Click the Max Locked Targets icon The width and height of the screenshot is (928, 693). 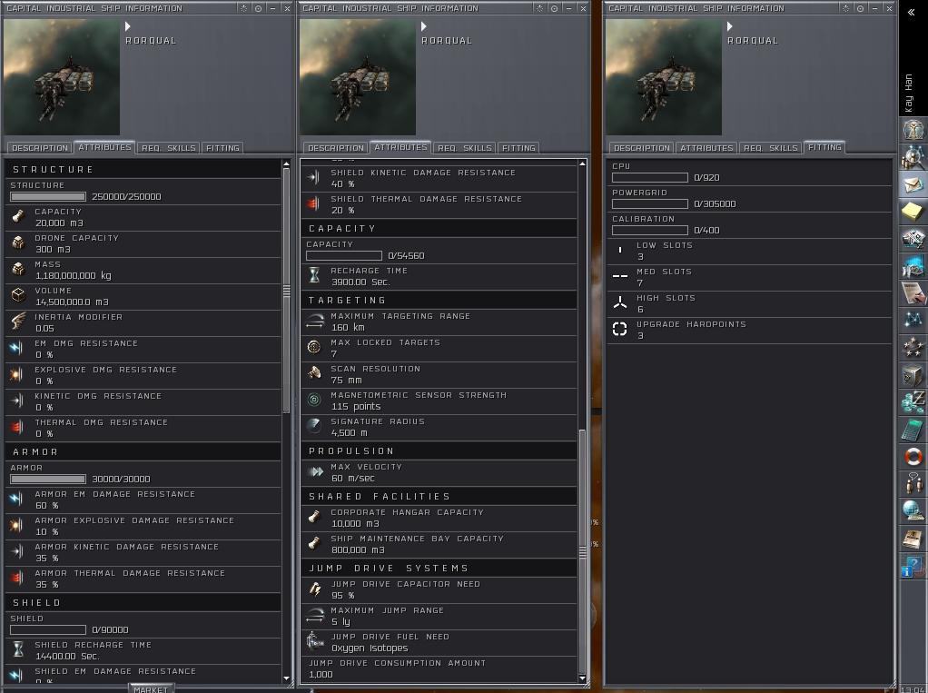click(314, 347)
